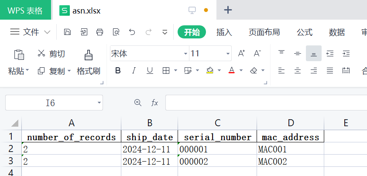The height and width of the screenshot is (176, 367).
Task: Open a new tab with plus button
Action: [228, 10]
